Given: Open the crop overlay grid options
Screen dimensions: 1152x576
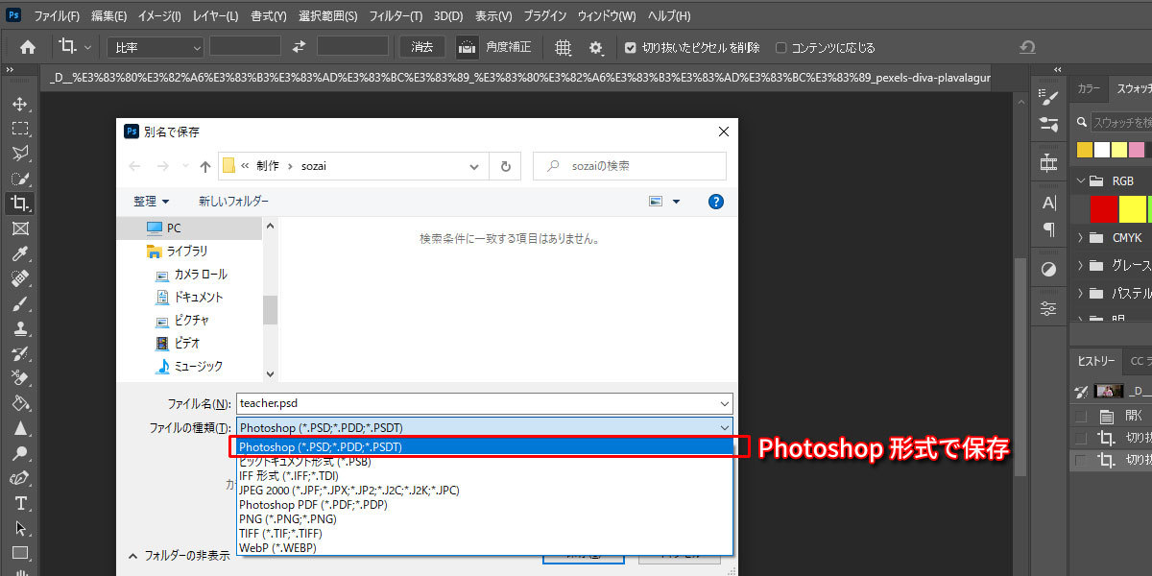Looking at the screenshot, I should [564, 47].
